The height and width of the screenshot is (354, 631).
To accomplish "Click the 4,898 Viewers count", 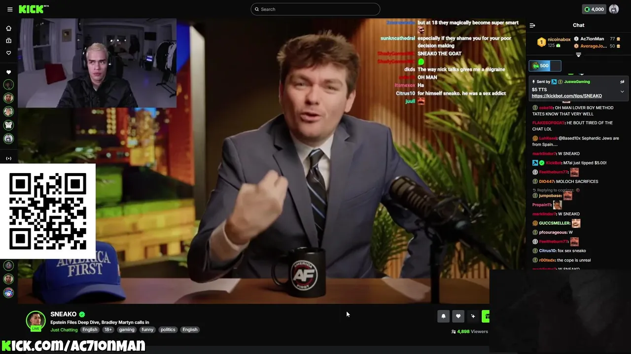I will pos(469,331).
